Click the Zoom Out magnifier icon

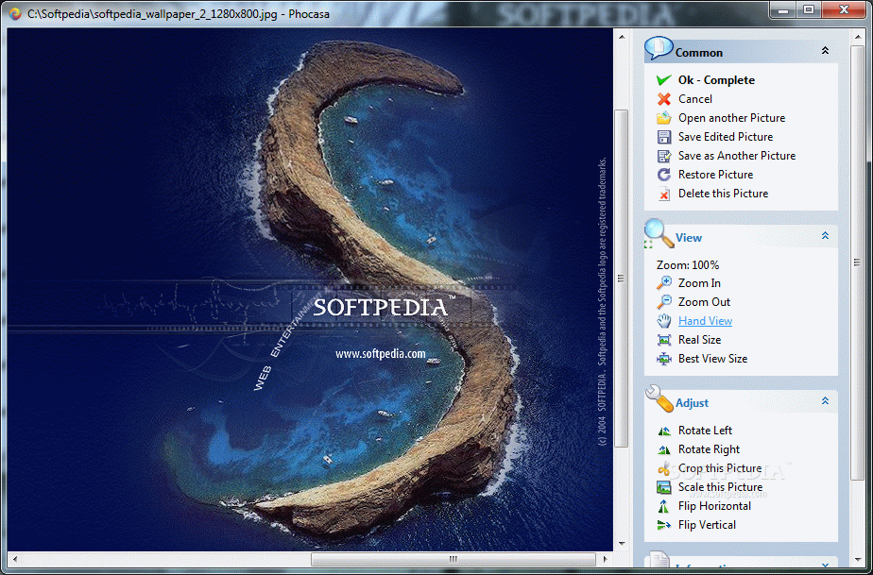point(663,302)
